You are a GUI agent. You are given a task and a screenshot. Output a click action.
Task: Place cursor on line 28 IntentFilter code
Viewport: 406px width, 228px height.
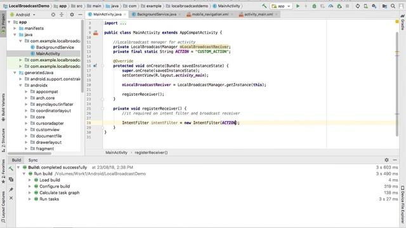(x=181, y=123)
